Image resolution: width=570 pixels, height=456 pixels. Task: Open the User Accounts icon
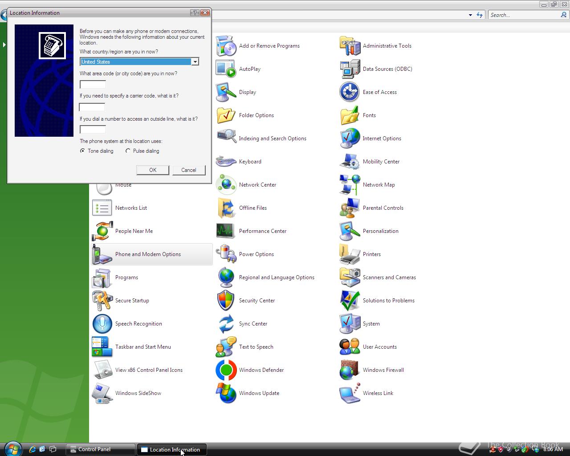click(350, 347)
